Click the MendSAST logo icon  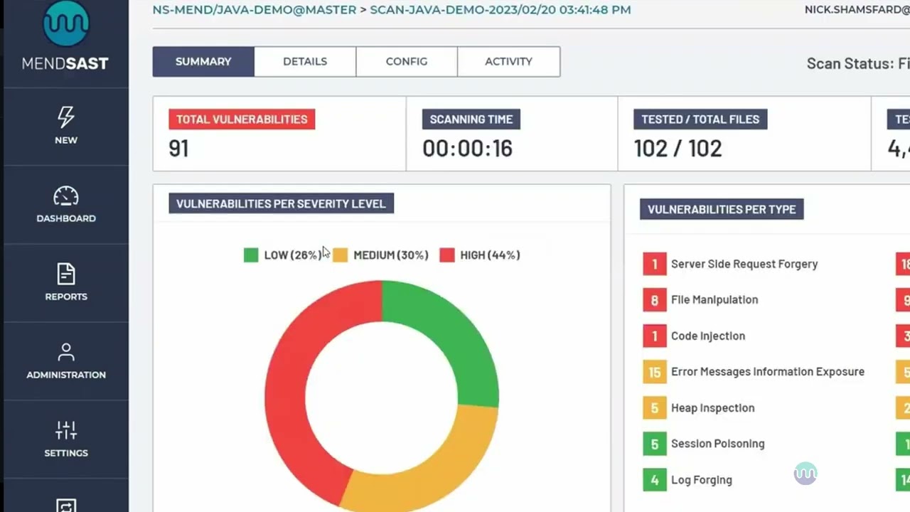(66, 23)
